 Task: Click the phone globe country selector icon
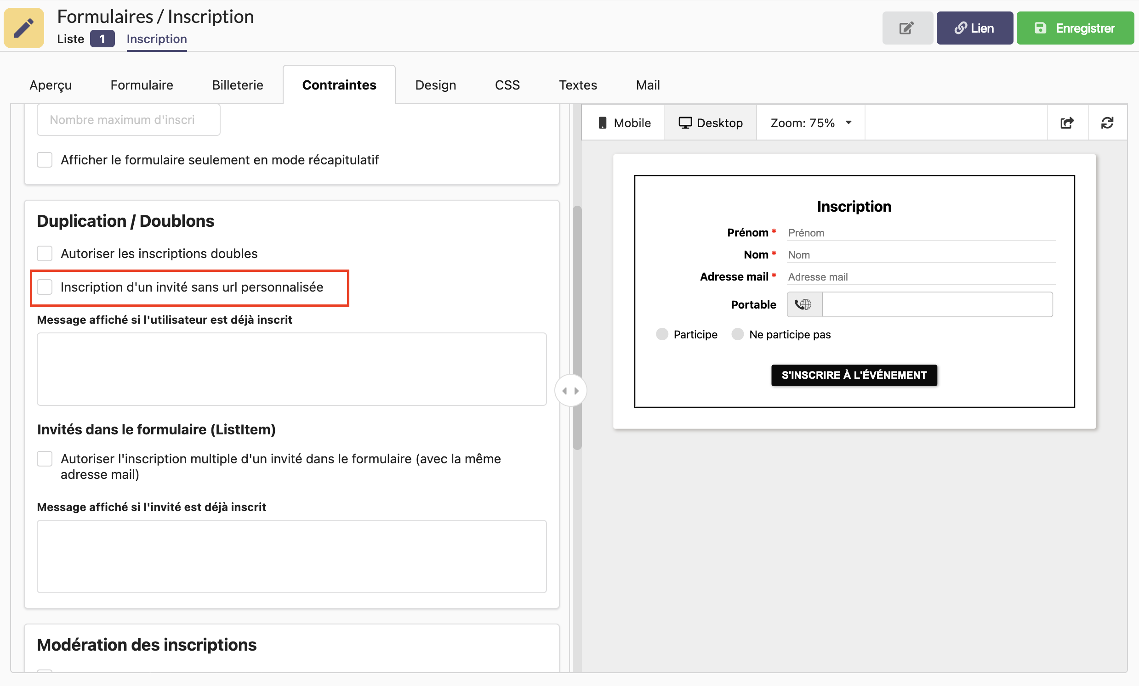coord(803,305)
